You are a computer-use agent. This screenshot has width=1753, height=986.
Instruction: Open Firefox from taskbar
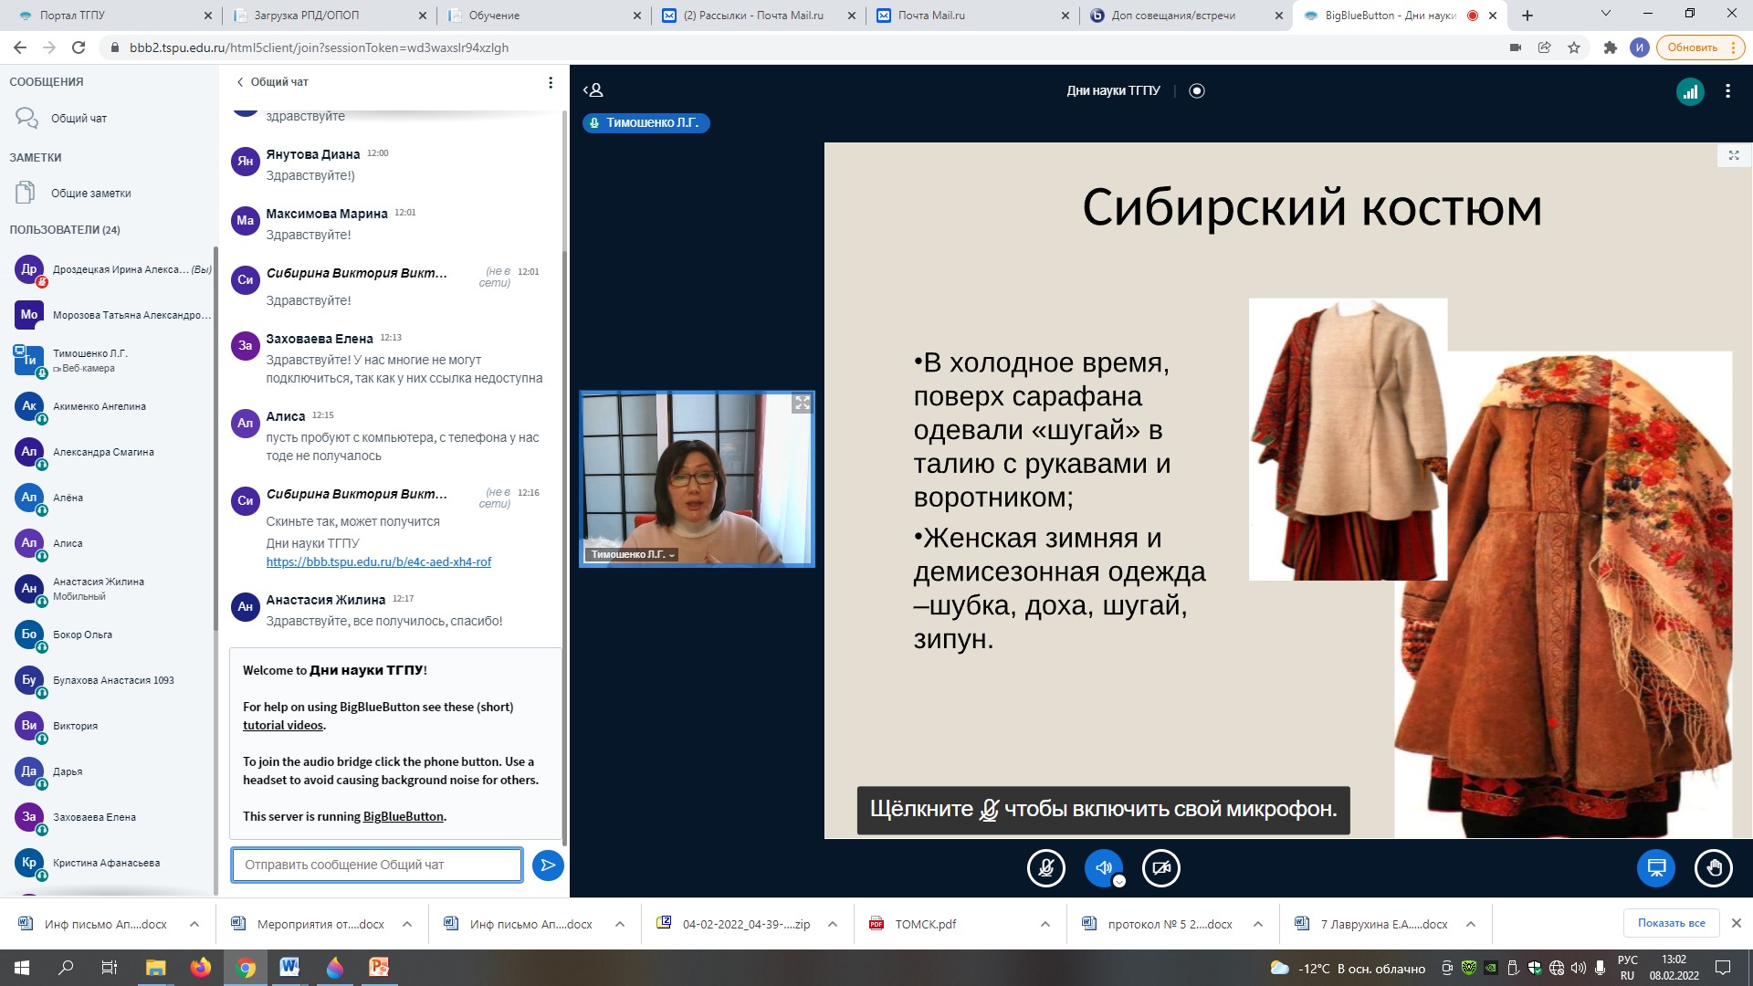pos(200,968)
